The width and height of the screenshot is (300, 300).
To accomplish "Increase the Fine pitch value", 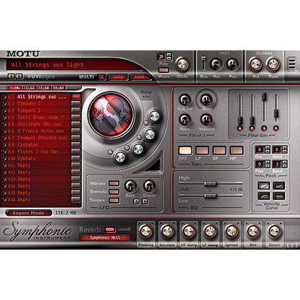I will point(268,162).
